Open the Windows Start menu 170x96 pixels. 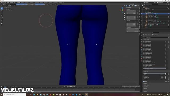[x=2, y=95]
